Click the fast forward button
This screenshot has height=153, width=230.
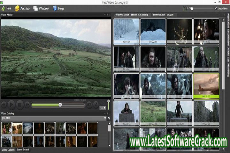pos(27,104)
